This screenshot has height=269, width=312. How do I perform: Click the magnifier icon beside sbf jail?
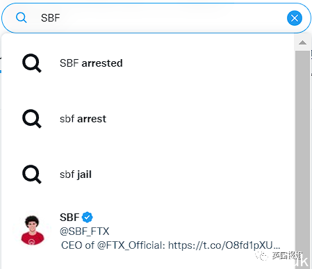tap(32, 174)
